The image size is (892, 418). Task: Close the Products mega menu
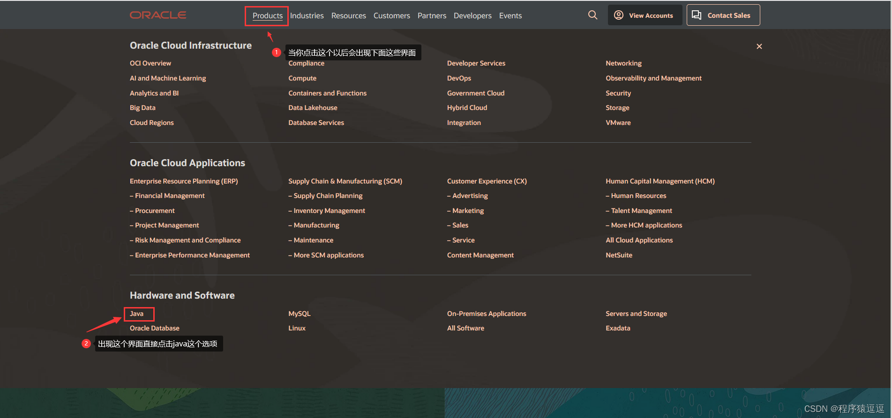coord(759,46)
